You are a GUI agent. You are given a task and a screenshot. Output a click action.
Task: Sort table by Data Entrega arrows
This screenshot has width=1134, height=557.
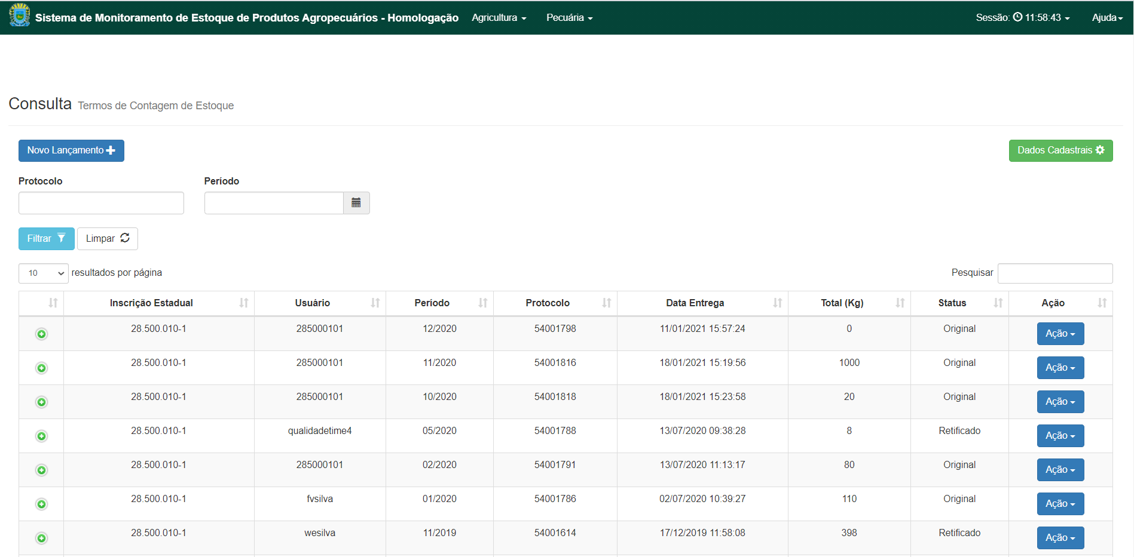[x=778, y=303]
